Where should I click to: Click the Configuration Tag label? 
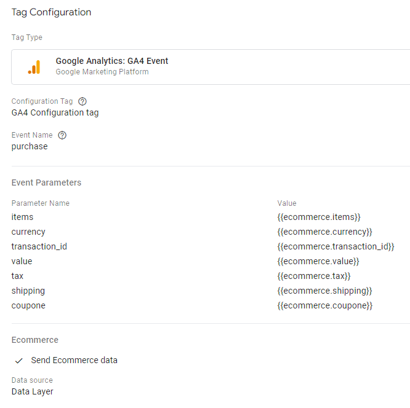[42, 101]
